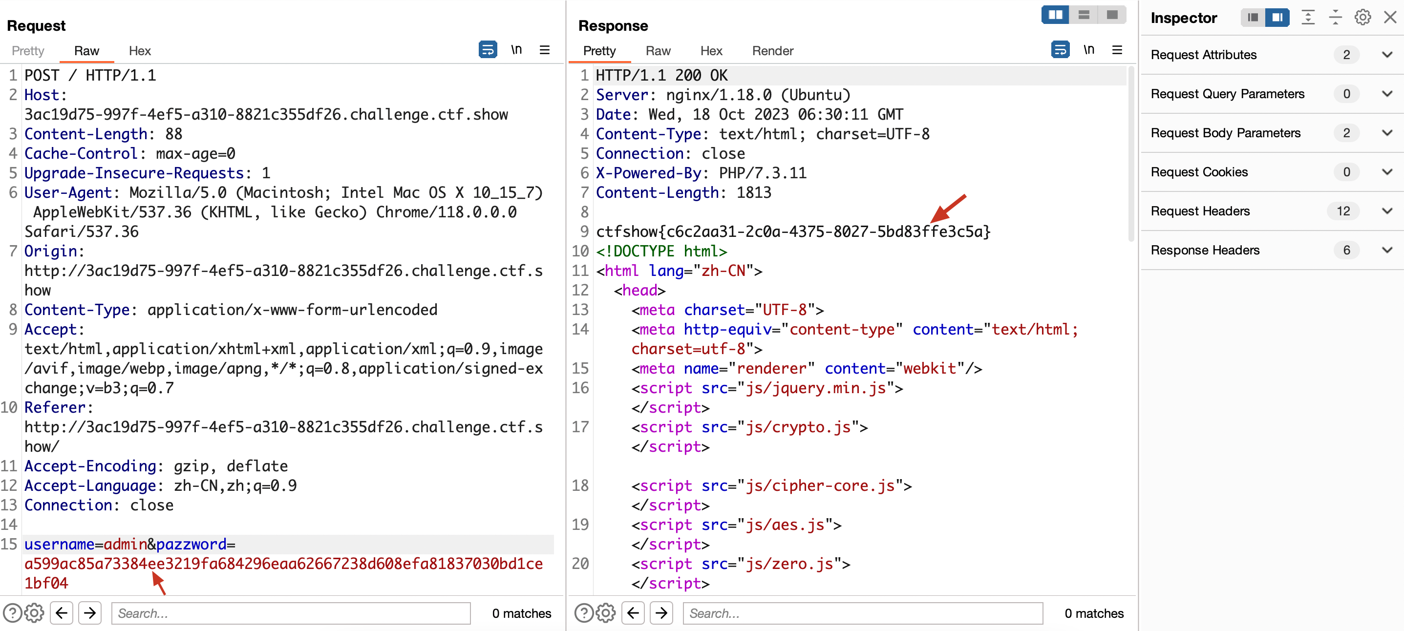
Task: Focus the Response search field
Action: pos(863,613)
